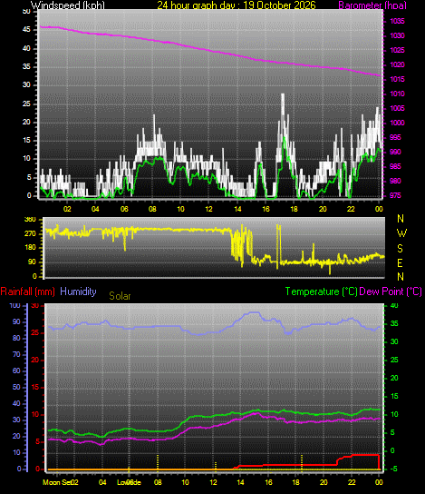The width and height of the screenshot is (425, 494).
Task: Click barometer axis value 1015
Action: point(397,79)
